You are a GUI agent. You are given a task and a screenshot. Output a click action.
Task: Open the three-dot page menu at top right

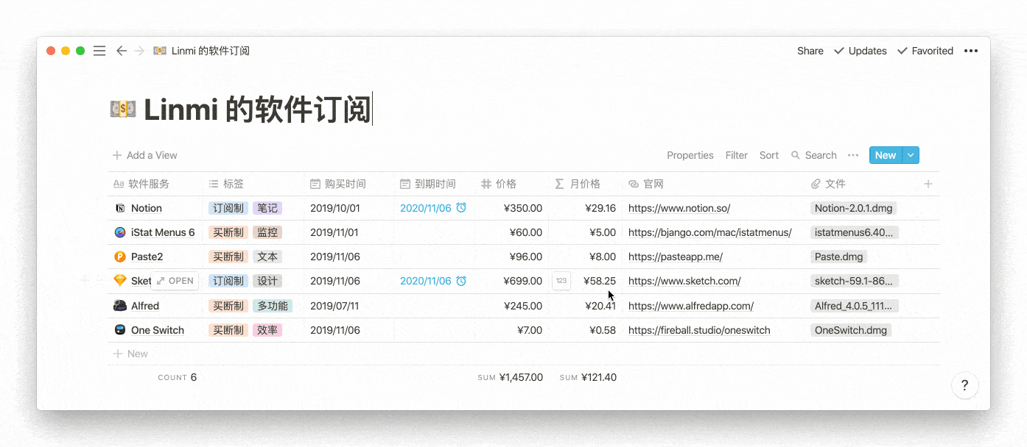[971, 51]
